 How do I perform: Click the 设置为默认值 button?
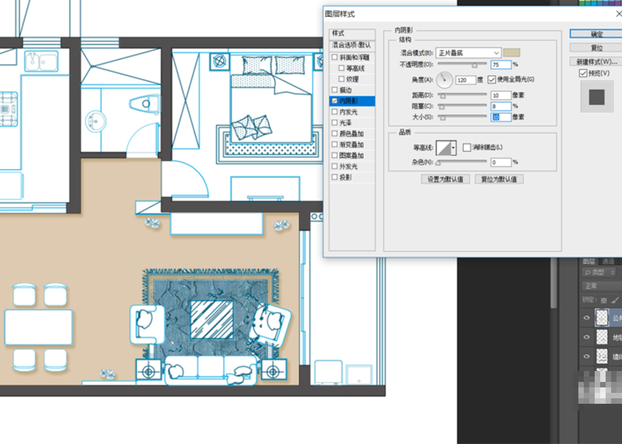445,179
